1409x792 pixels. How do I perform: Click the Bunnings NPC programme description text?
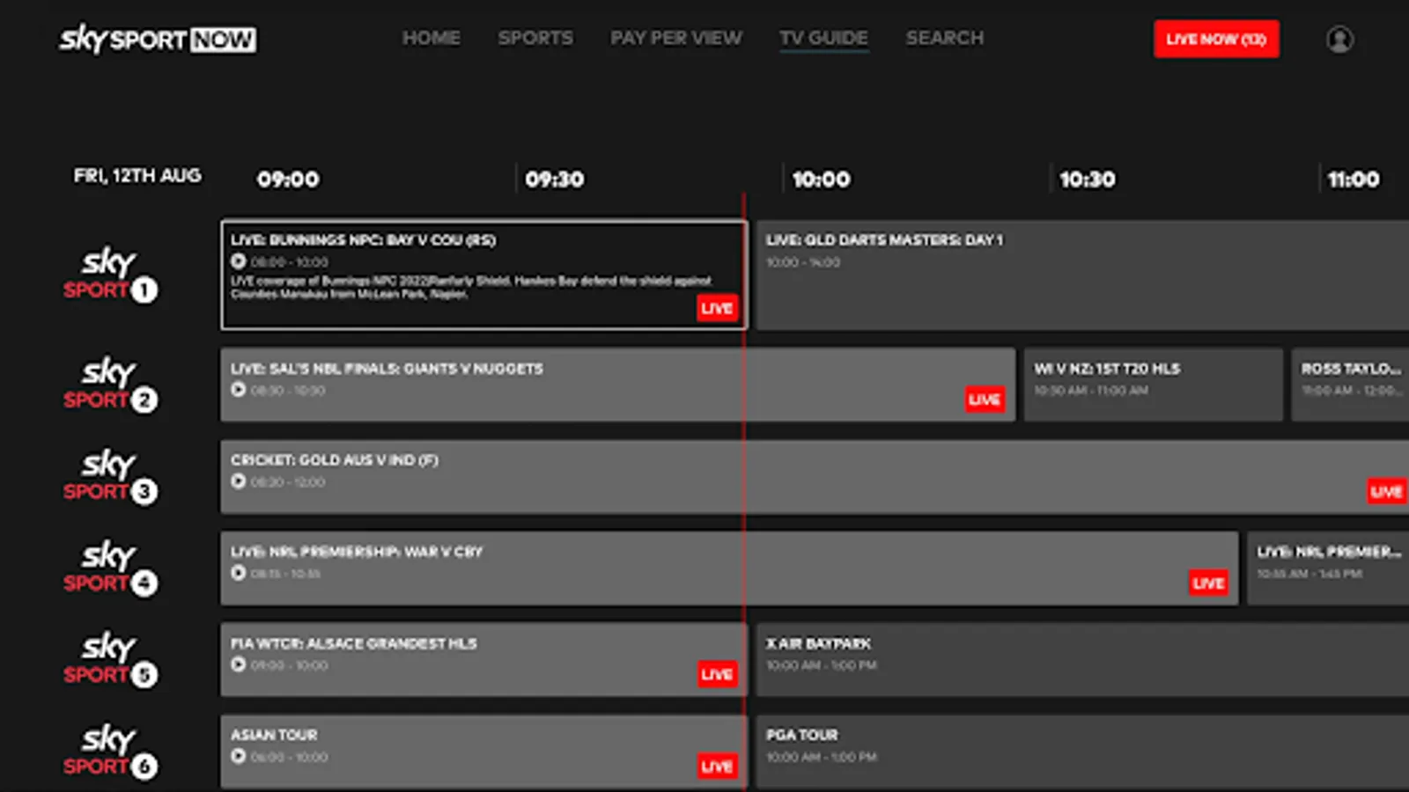(x=471, y=287)
